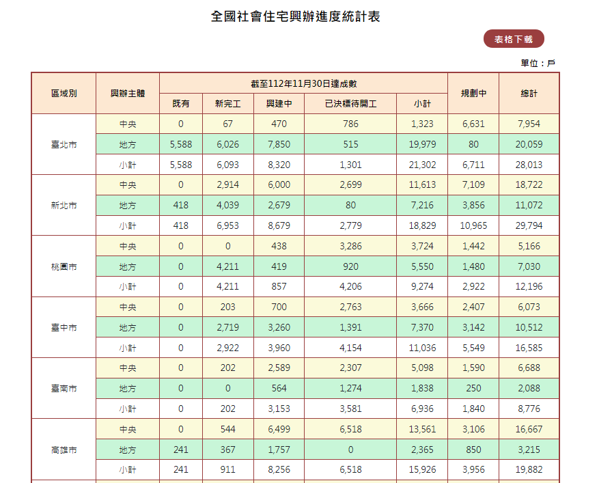Select the 臺中市 region cell
The height and width of the screenshot is (483, 612).
tap(64, 328)
